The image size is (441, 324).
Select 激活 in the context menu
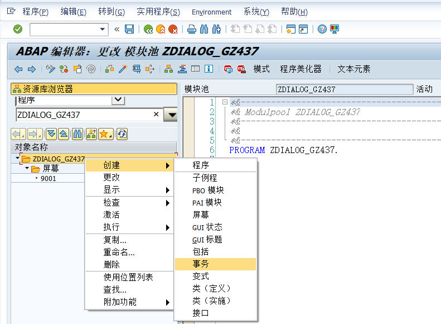[x=129, y=215]
